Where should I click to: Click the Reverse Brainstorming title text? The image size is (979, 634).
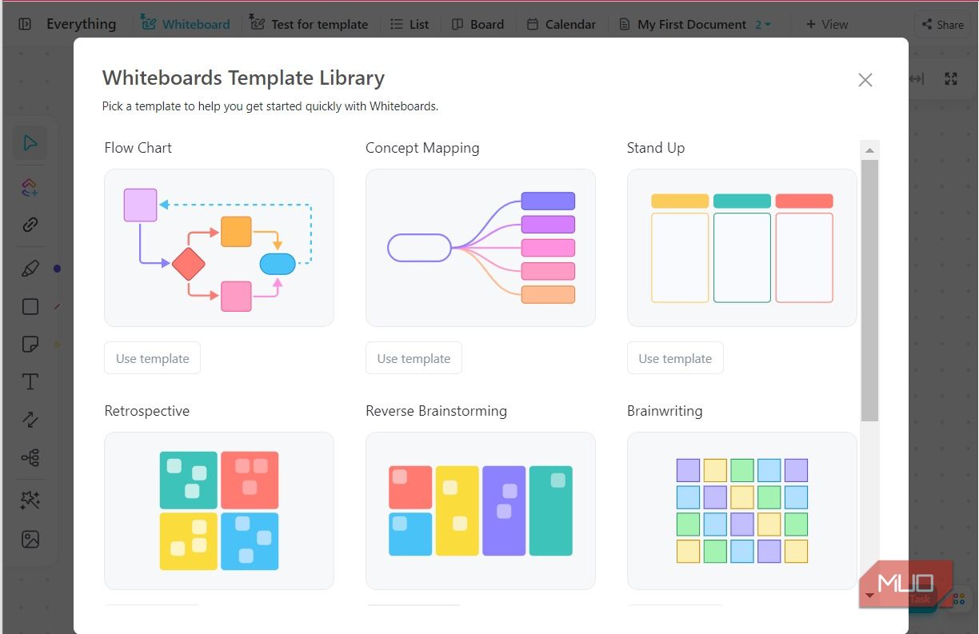click(436, 411)
